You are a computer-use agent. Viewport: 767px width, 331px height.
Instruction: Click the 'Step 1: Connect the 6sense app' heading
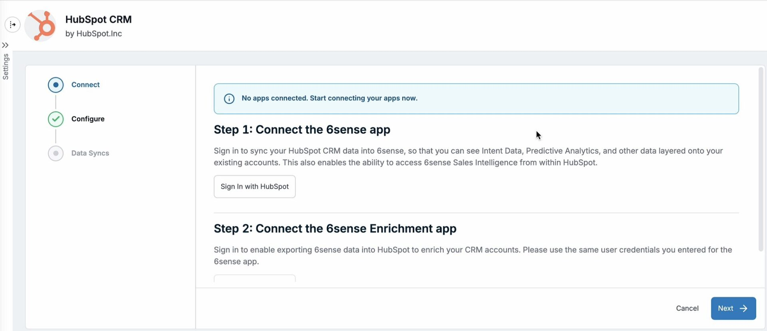(x=302, y=130)
